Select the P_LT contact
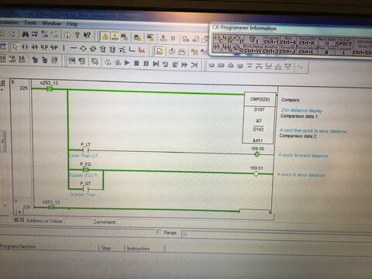This screenshot has height=279, width=372. 86,150
